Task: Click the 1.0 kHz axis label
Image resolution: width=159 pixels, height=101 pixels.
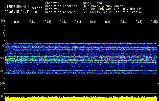Action: coord(2,46)
